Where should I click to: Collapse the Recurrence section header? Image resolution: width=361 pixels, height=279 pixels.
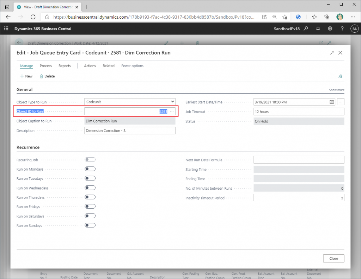coord(28,147)
